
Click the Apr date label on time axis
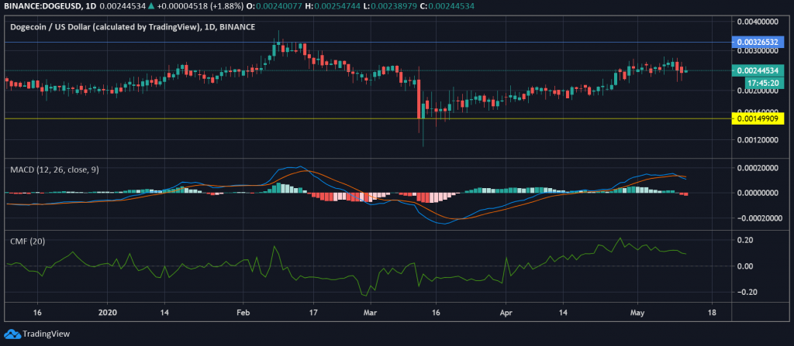point(506,312)
